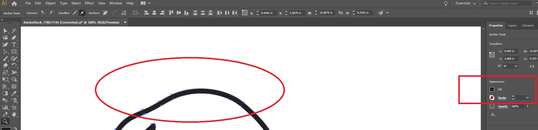Click Horizontal Align Left
This screenshot has width=538, height=130.
click(147, 13)
